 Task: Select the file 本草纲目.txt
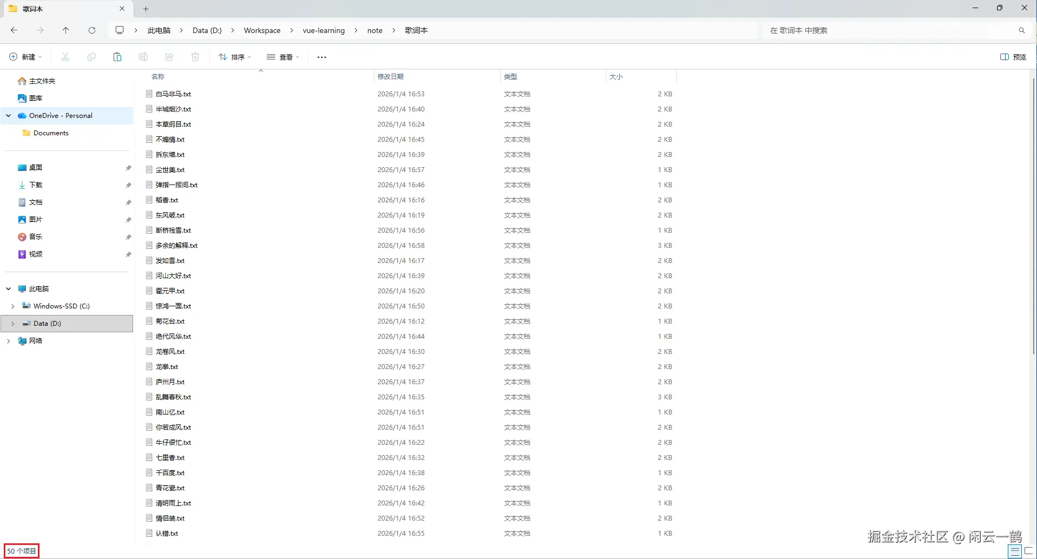click(x=173, y=124)
